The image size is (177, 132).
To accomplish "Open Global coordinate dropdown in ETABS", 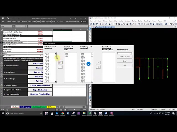I will (x=170, y=109).
